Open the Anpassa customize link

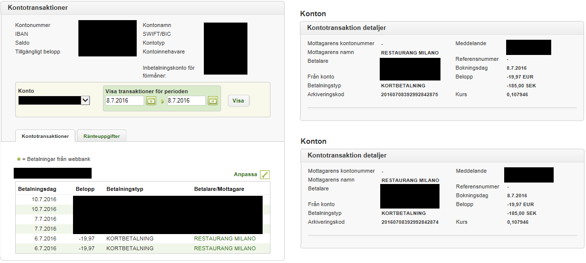click(245, 175)
